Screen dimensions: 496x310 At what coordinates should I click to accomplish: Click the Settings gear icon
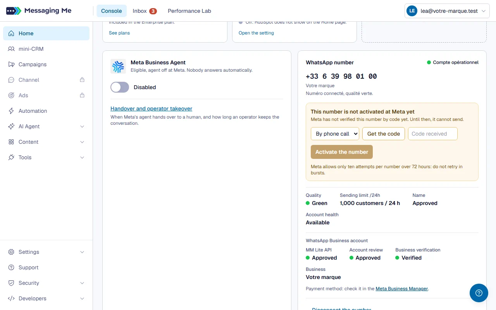pos(11,252)
